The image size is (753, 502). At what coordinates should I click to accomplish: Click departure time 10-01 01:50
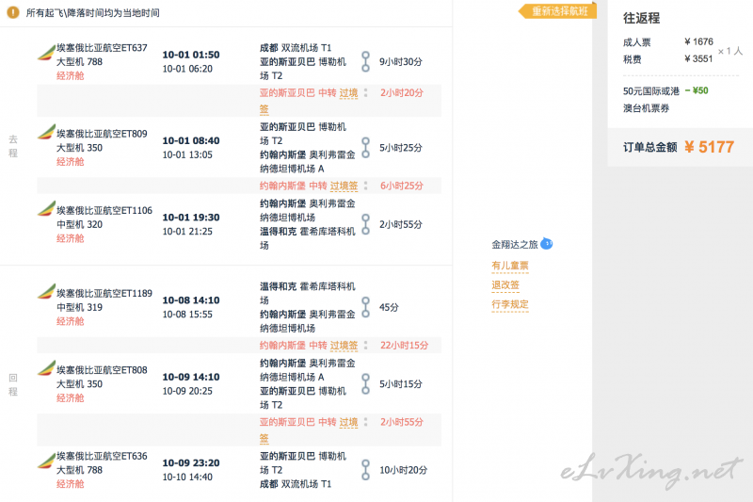(x=191, y=55)
